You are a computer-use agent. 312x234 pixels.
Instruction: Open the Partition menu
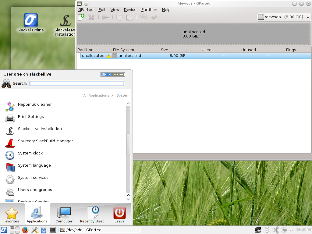(x=149, y=10)
